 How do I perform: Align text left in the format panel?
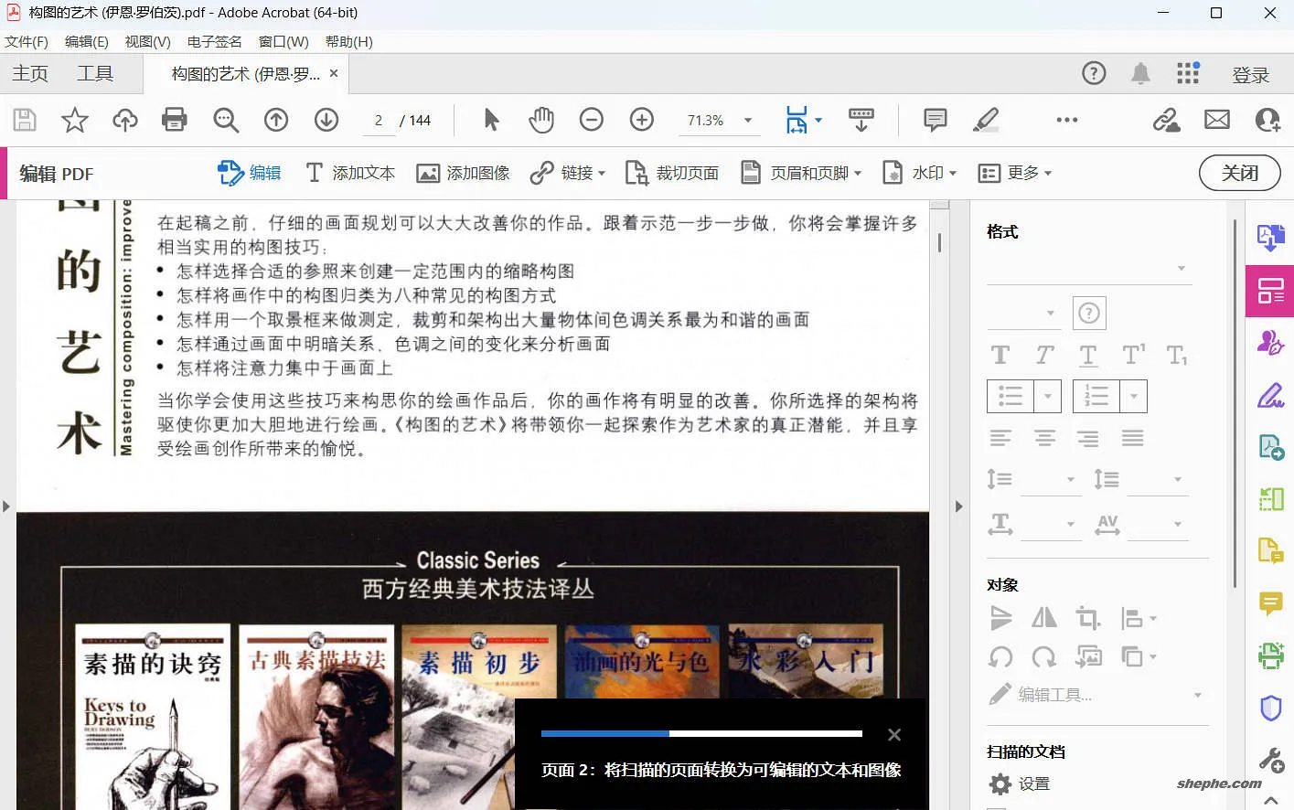click(x=1000, y=439)
